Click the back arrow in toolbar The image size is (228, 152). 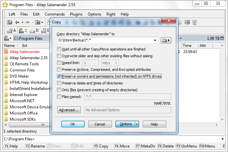(17, 22)
